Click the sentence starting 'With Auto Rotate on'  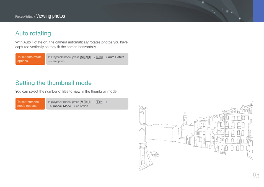click(x=71, y=45)
